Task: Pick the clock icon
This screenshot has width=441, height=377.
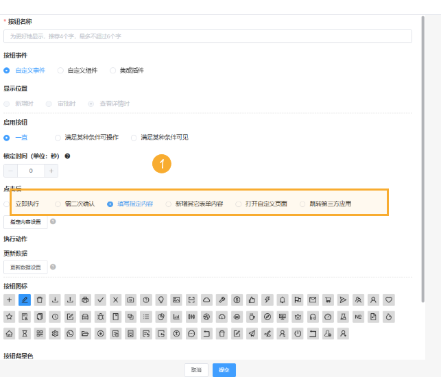Action: click(x=55, y=317)
